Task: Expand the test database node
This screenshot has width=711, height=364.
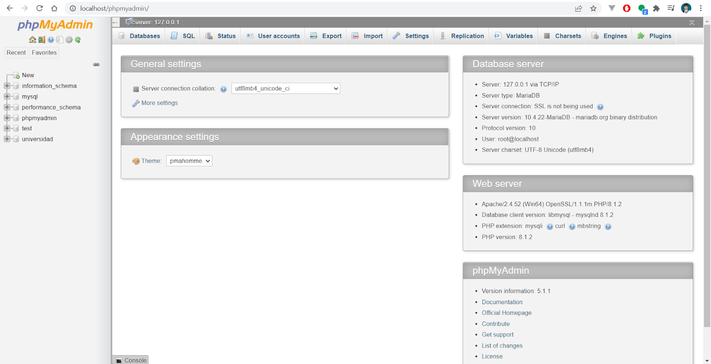Action: pos(7,129)
